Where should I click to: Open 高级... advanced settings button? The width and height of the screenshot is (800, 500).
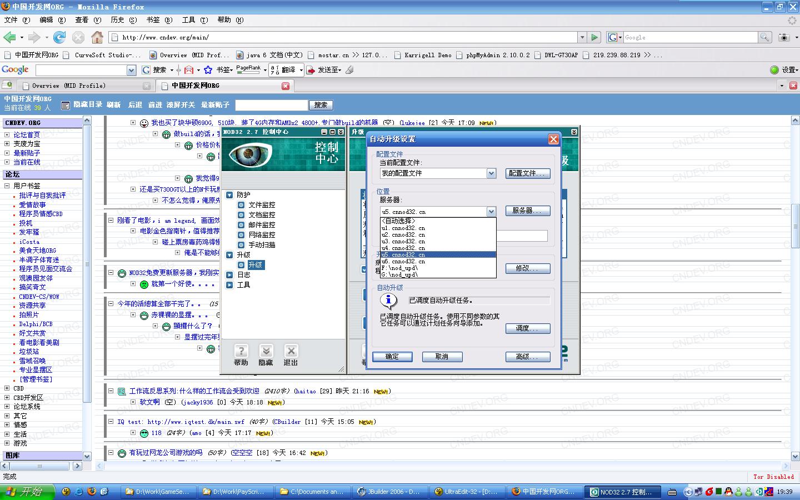pyautogui.click(x=528, y=357)
